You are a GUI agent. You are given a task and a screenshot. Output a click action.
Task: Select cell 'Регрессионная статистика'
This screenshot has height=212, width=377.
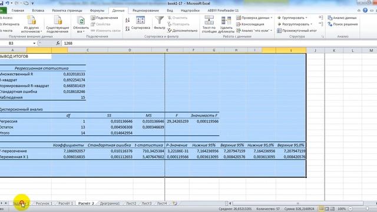41,68
